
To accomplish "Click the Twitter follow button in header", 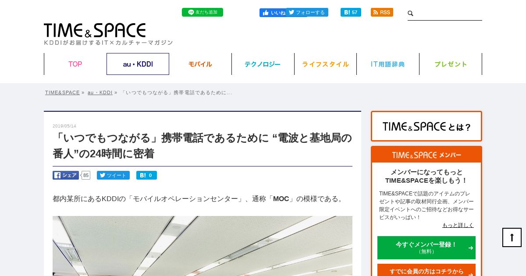I will 307,12.
